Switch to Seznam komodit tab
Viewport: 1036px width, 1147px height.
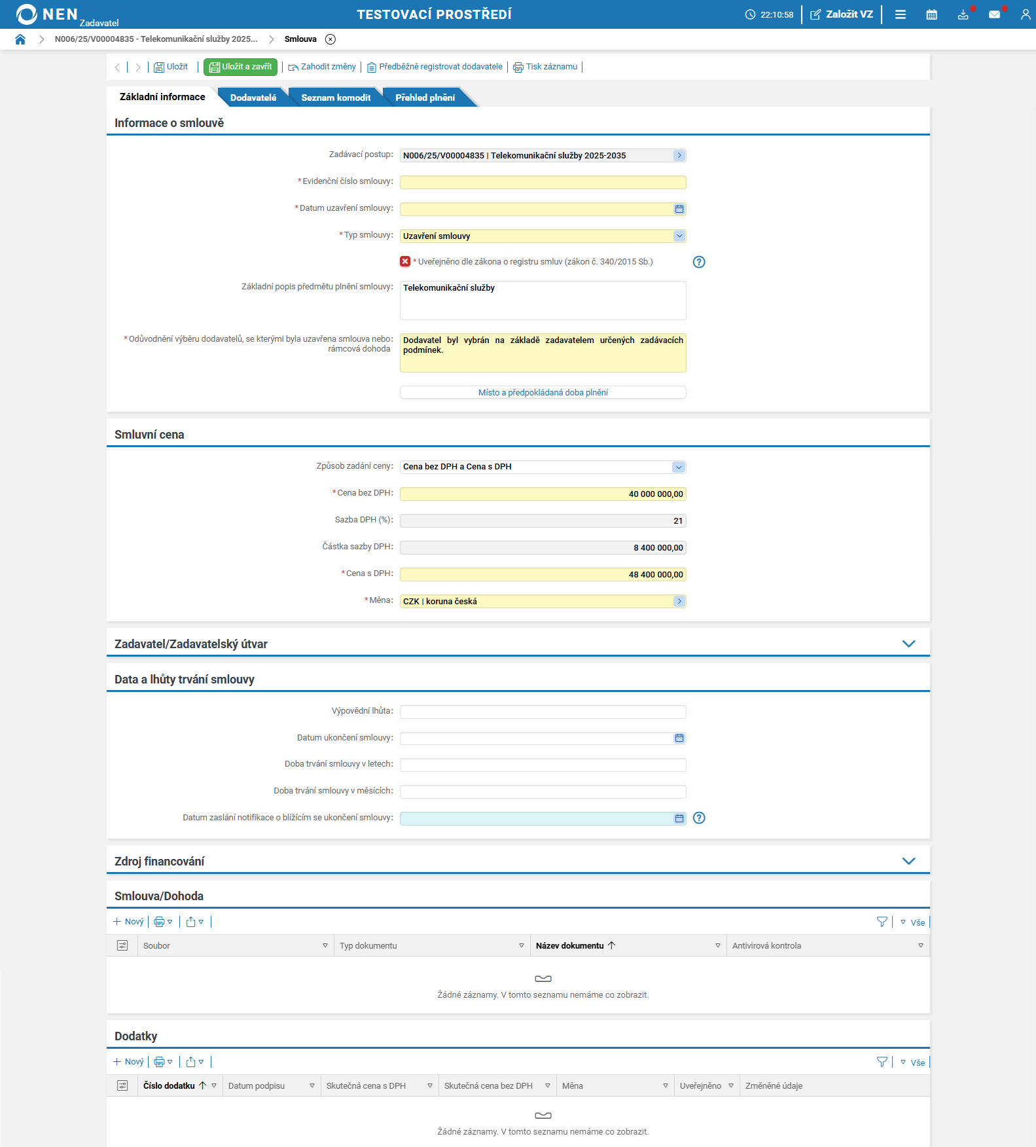coord(336,98)
